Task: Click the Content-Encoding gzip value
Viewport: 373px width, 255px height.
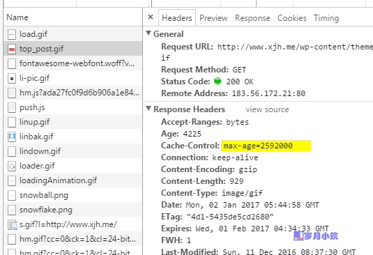Action: 248,169
